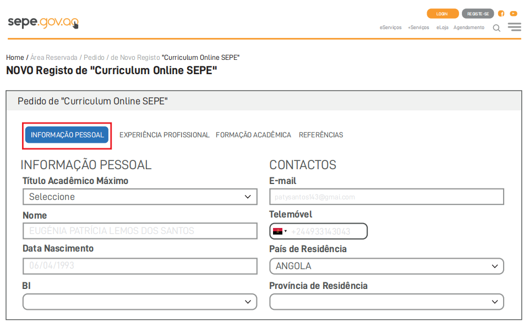Open the Referências tab

coord(321,135)
